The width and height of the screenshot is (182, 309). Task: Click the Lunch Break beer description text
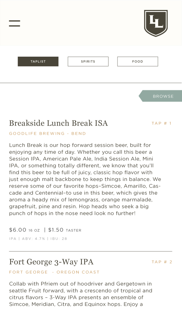85,179
